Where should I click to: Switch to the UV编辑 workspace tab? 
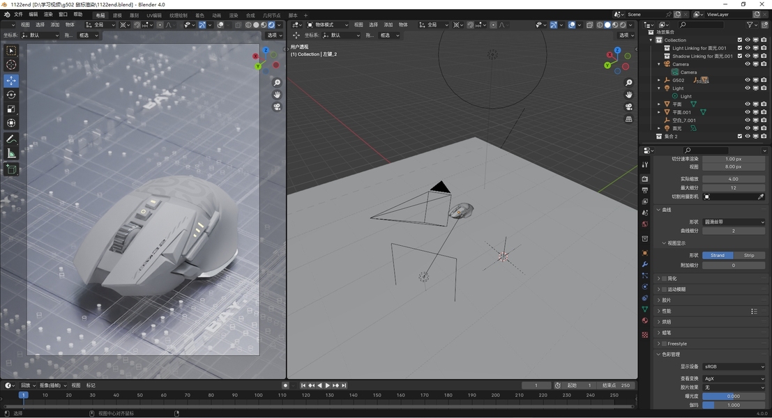(x=154, y=15)
